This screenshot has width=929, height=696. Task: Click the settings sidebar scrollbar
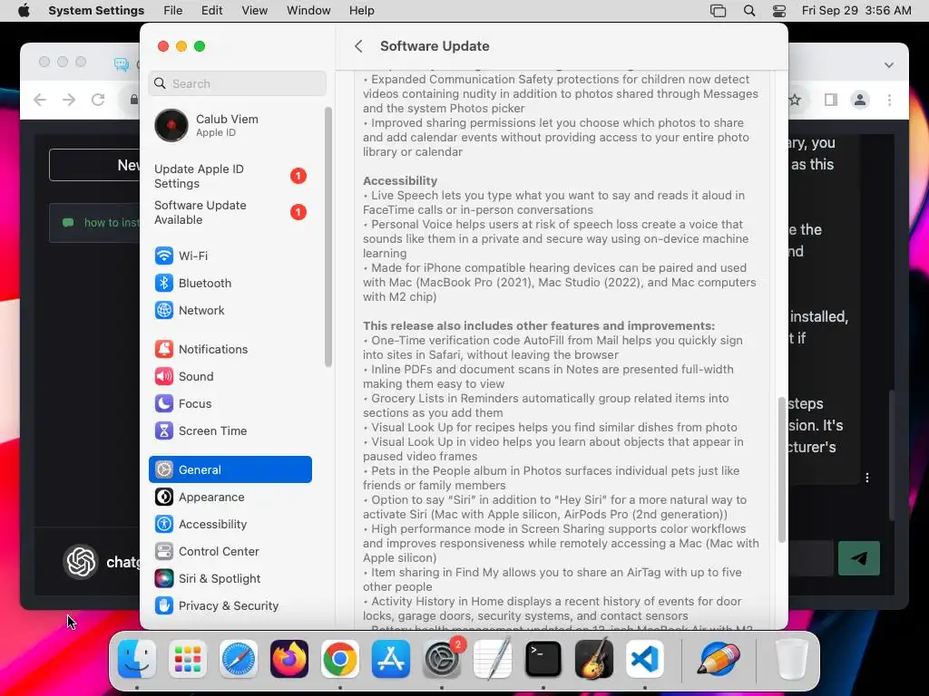[x=328, y=237]
